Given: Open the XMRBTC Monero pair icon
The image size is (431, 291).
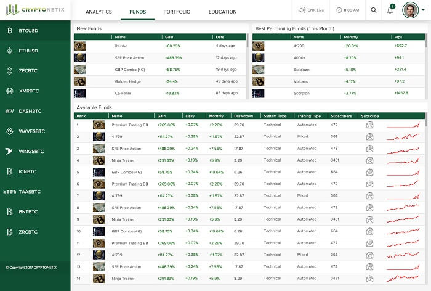Looking at the screenshot, I should tap(10, 91).
